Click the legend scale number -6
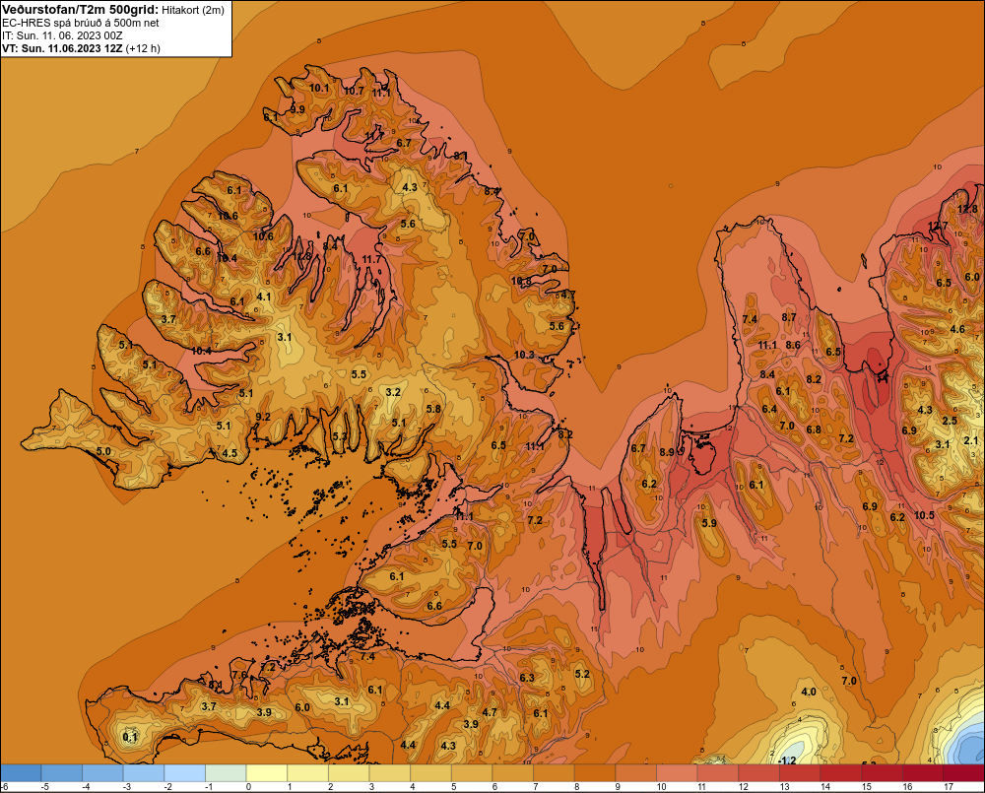The height and width of the screenshot is (793, 985). pyautogui.click(x=4, y=787)
